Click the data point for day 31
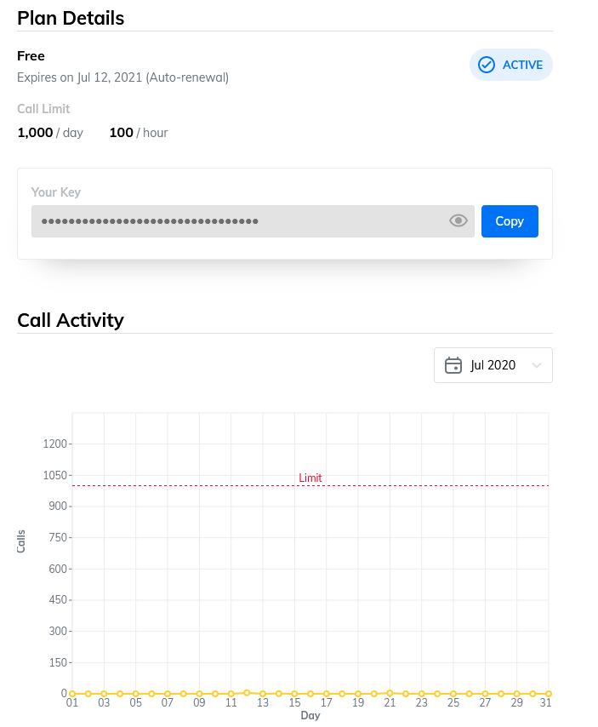The width and height of the screenshot is (598, 727). pyautogui.click(x=549, y=694)
